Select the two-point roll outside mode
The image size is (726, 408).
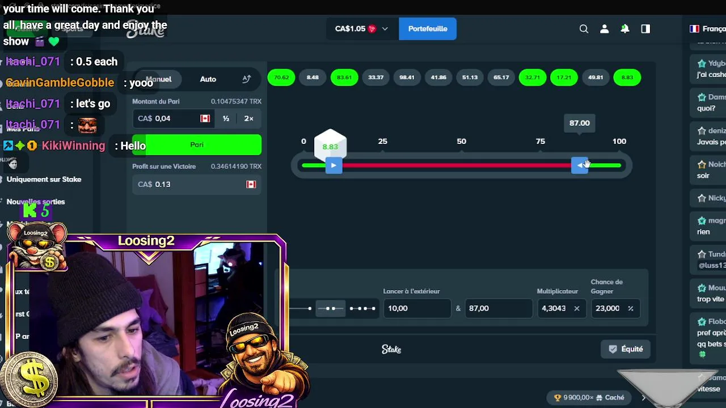330,308
